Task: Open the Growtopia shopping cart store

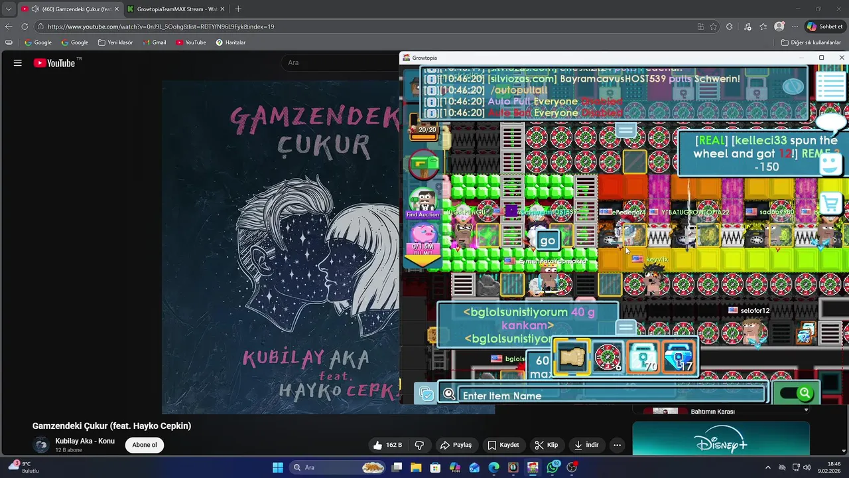Action: coord(830,202)
